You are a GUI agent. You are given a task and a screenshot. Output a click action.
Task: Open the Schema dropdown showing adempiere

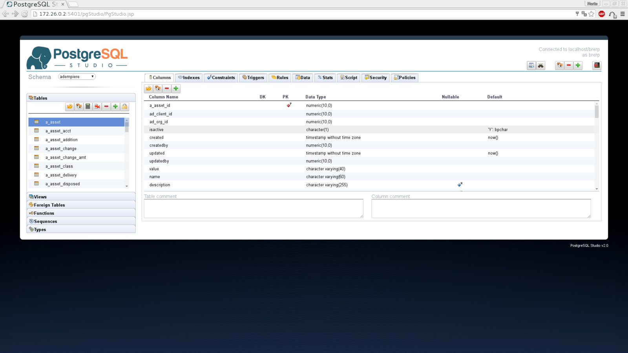[77, 77]
